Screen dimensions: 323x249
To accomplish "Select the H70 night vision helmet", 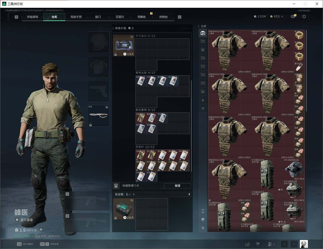I will tap(294, 169).
